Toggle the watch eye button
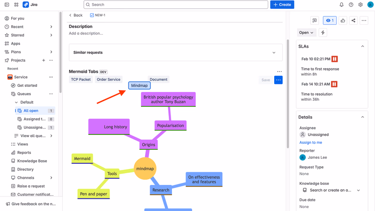This screenshot has width=375, height=211. [x=330, y=21]
